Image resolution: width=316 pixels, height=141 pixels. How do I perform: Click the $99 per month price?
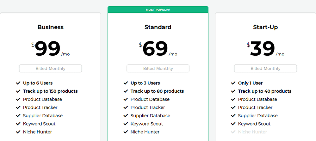coord(48,49)
